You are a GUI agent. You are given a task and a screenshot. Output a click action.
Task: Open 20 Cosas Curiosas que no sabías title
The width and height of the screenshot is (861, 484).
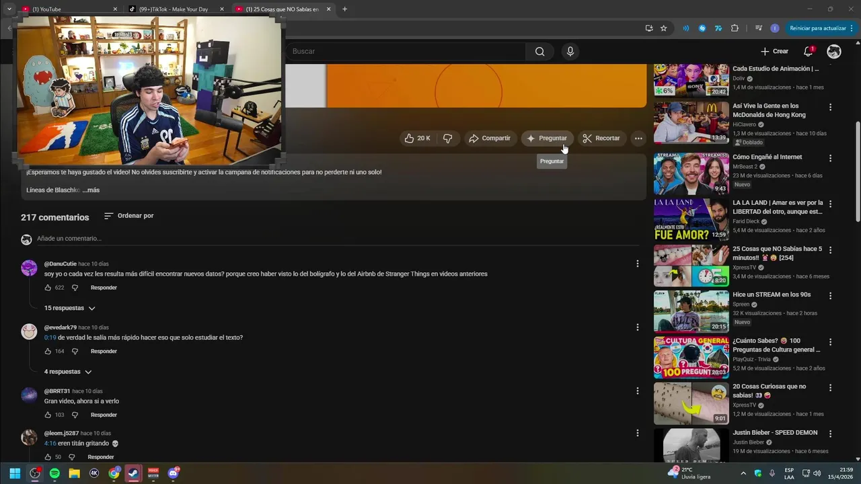769,391
